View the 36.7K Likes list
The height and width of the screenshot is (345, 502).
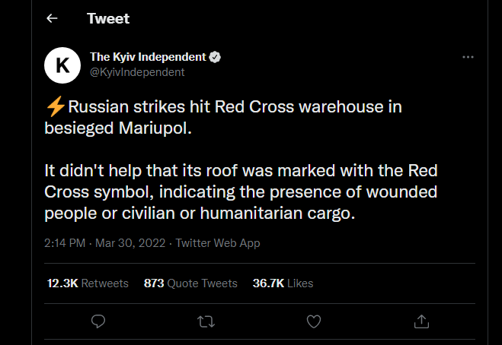(283, 283)
